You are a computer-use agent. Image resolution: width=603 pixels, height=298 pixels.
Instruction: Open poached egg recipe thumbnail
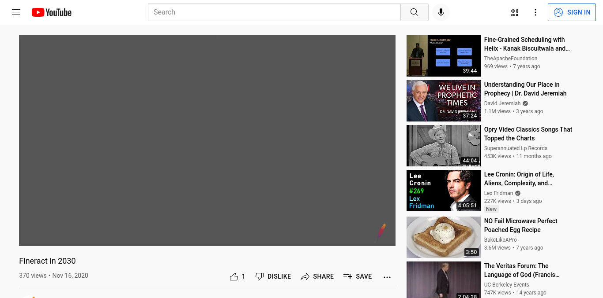[x=443, y=237]
